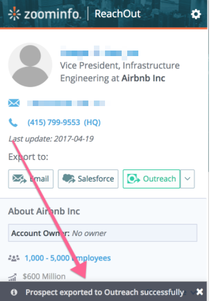
Task: Open the 1,000 - 5,000 employees link
Action: [68, 258]
